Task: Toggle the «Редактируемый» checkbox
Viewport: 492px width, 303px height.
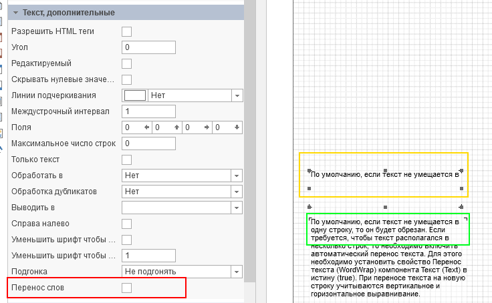Action: pyautogui.click(x=126, y=63)
